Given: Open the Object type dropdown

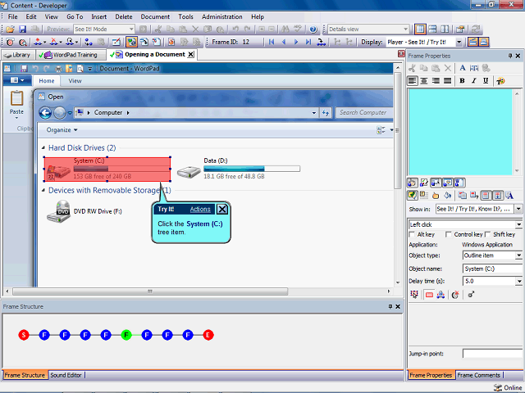Looking at the screenshot, I should (x=518, y=255).
